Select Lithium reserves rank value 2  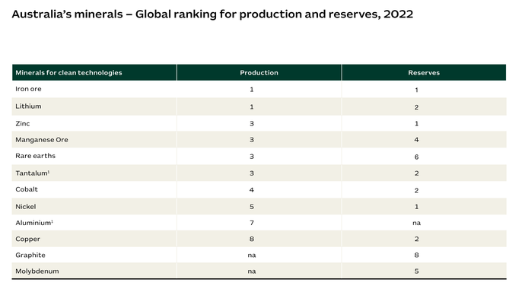coord(416,107)
